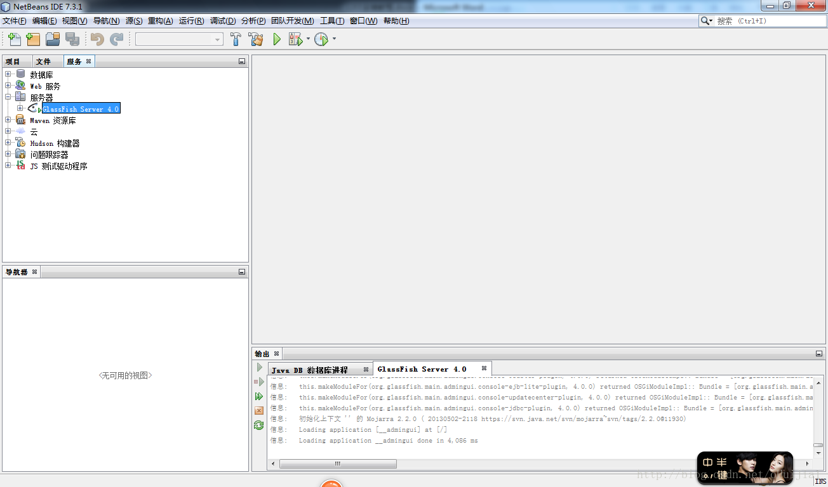Click the Hudson 构建器 icon

point(21,143)
